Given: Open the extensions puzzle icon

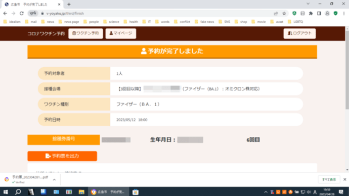Looking at the screenshot, I should [x=311, y=13].
